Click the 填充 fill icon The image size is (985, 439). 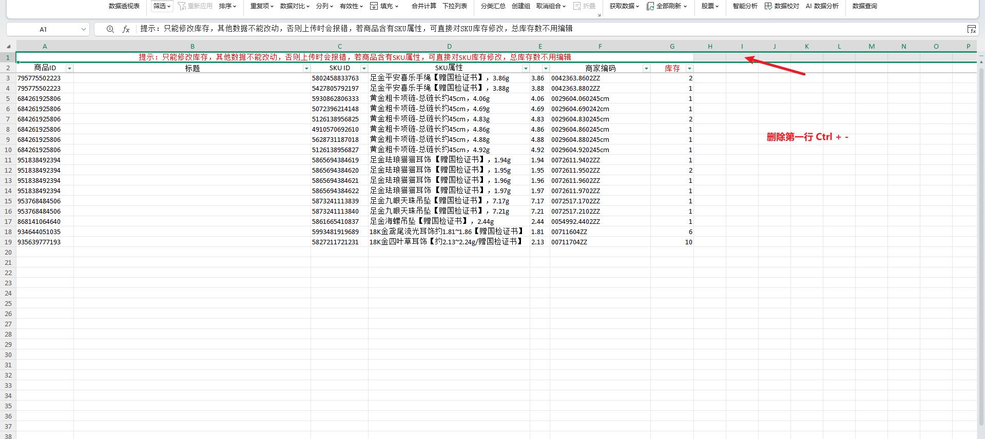[374, 6]
